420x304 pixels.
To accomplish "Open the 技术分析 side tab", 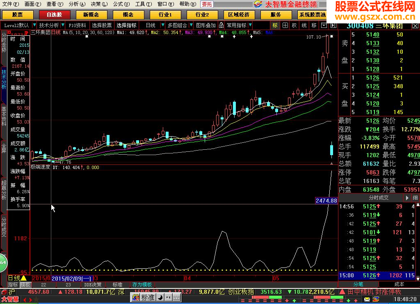I will pyautogui.click(x=3, y=79).
